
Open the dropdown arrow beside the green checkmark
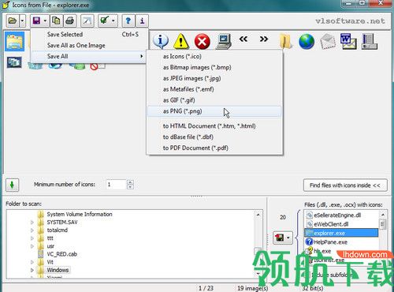(113, 21)
